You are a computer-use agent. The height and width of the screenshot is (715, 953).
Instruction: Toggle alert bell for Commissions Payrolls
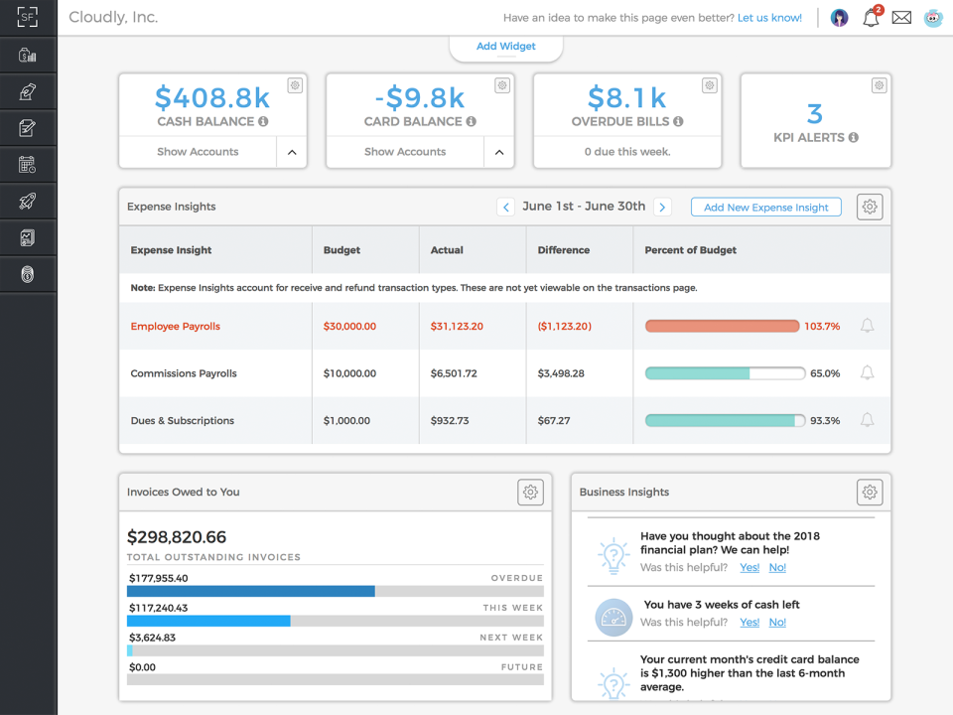point(868,372)
